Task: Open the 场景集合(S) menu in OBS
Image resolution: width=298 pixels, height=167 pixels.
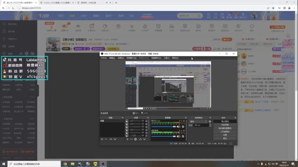Action: 156,58
